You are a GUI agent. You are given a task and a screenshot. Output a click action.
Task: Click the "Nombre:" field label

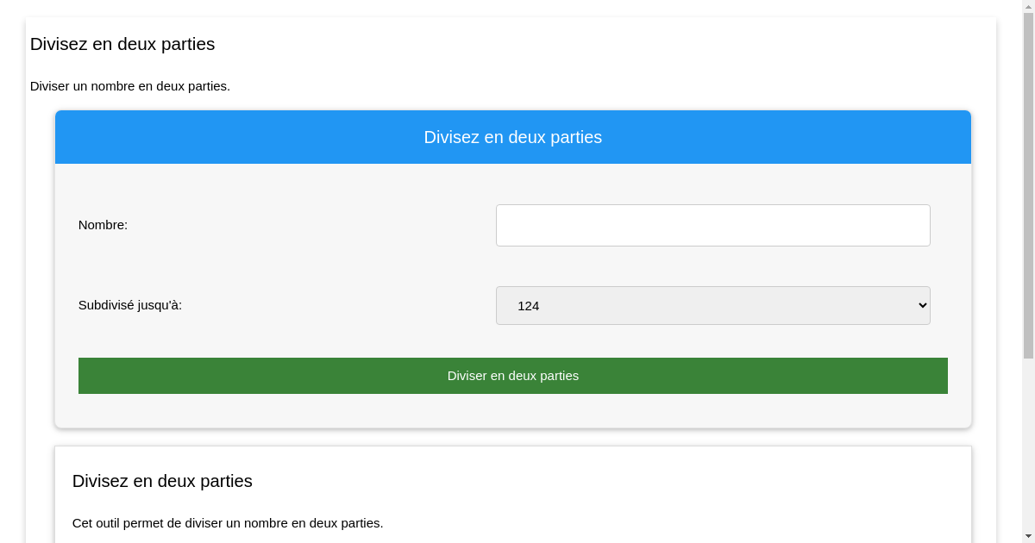point(103,225)
